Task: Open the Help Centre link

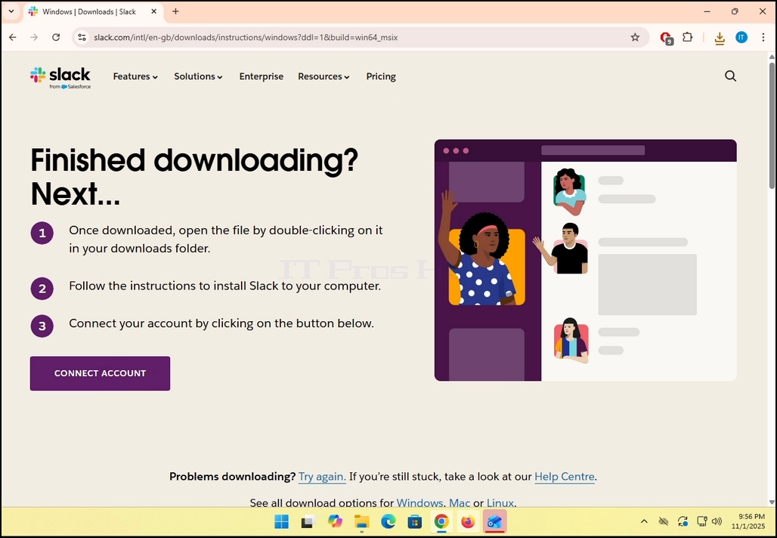Action: click(x=565, y=477)
